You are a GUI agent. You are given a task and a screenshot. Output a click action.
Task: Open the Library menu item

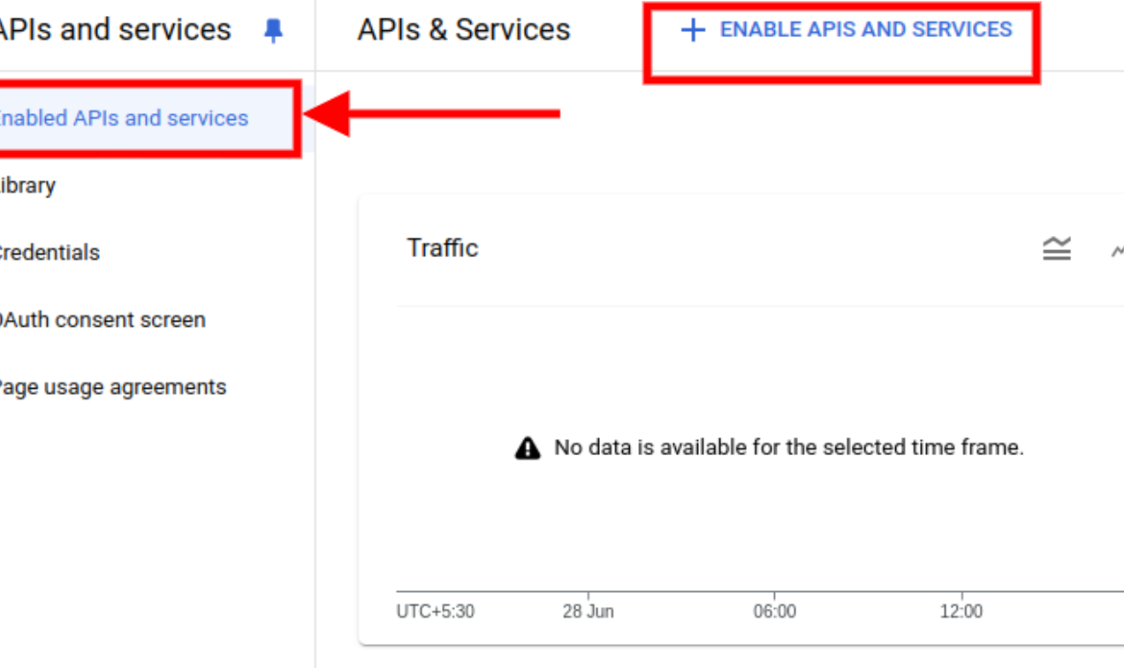click(27, 186)
